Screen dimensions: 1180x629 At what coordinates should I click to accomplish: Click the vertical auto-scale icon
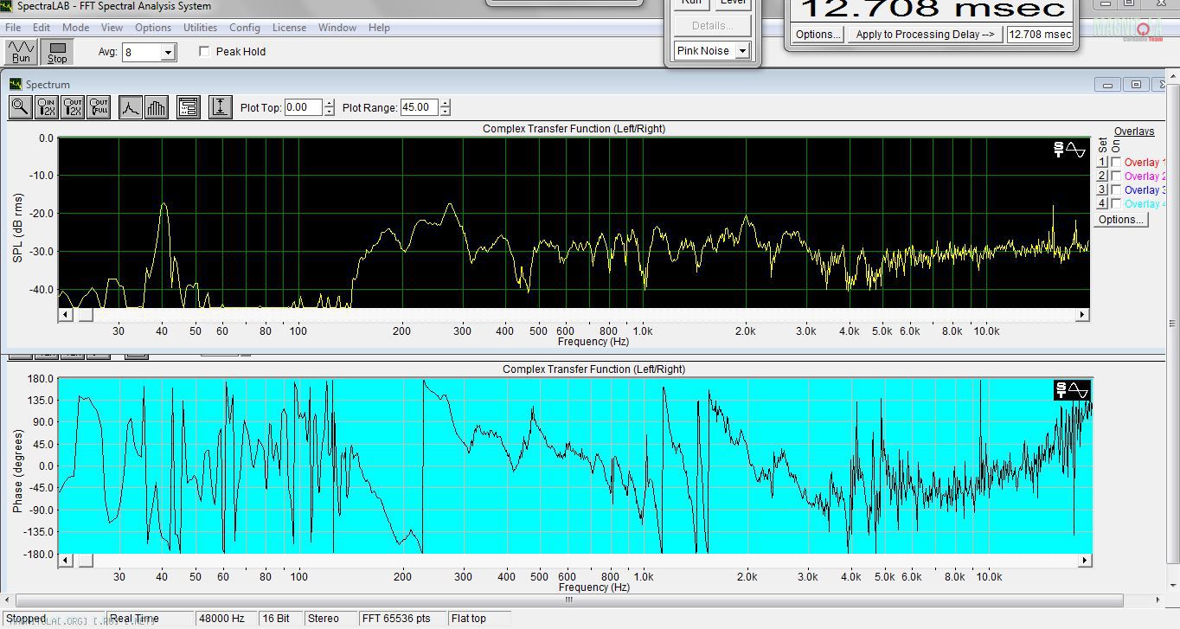[221, 107]
